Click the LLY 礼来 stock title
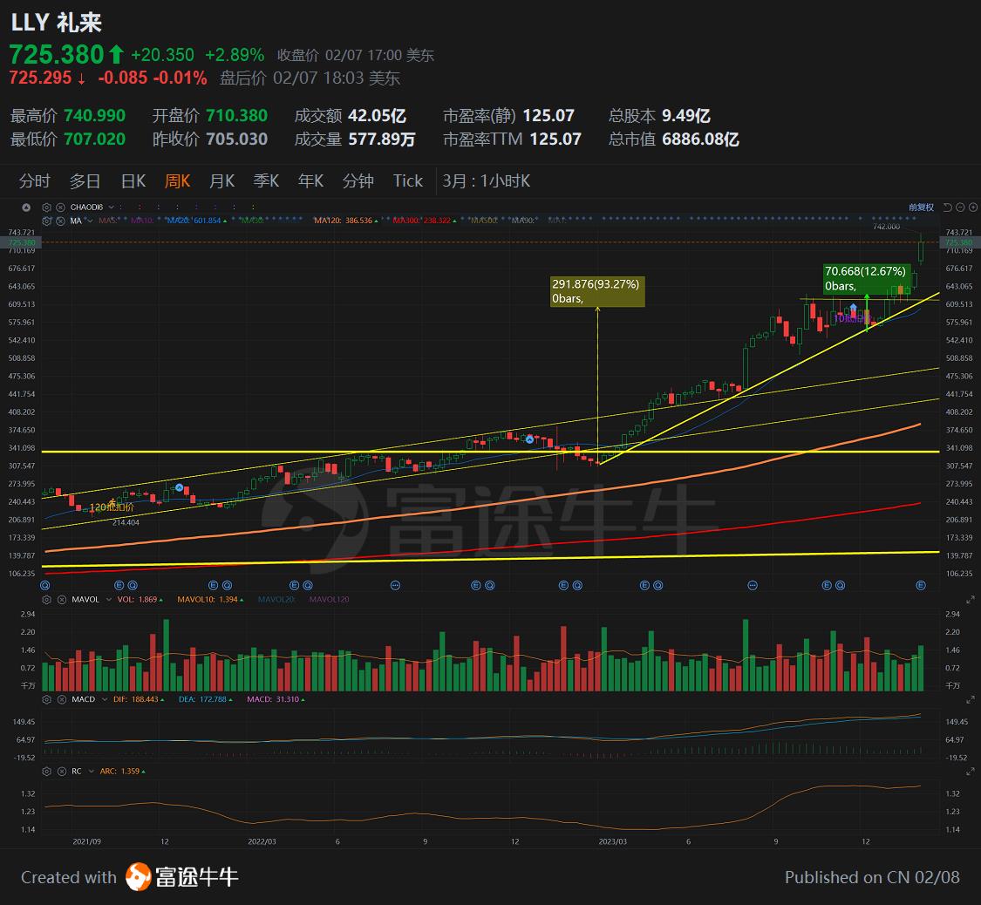The height and width of the screenshot is (905, 981). coord(57,23)
